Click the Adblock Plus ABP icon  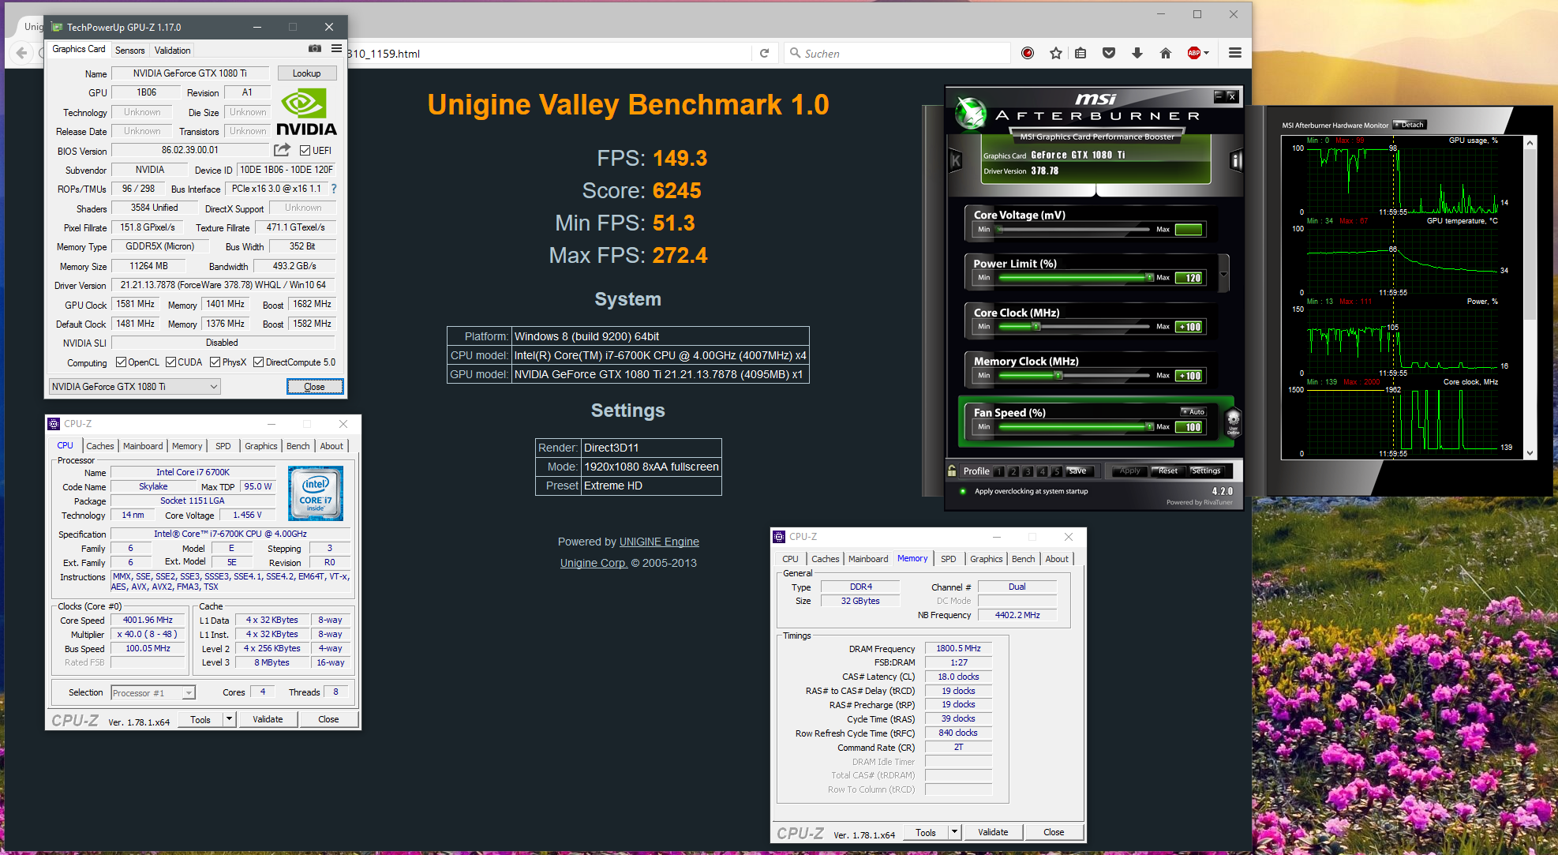point(1195,53)
